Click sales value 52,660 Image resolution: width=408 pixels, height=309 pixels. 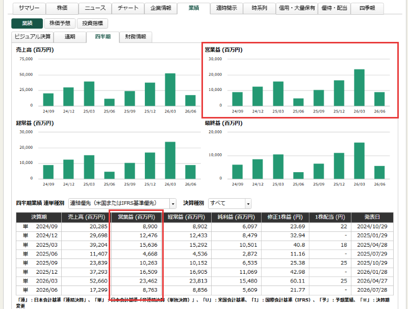(98, 281)
